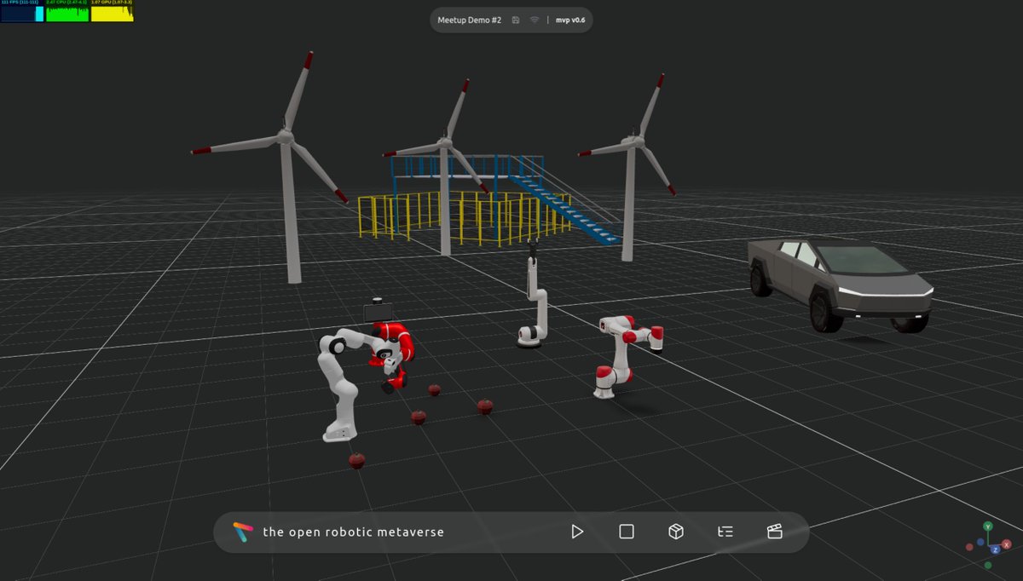Open the scene hierarchy tree icon
This screenshot has width=1023, height=581.
click(x=725, y=531)
